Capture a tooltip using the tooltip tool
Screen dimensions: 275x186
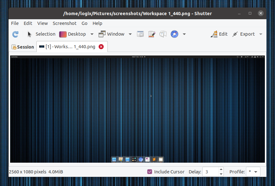point(163,34)
